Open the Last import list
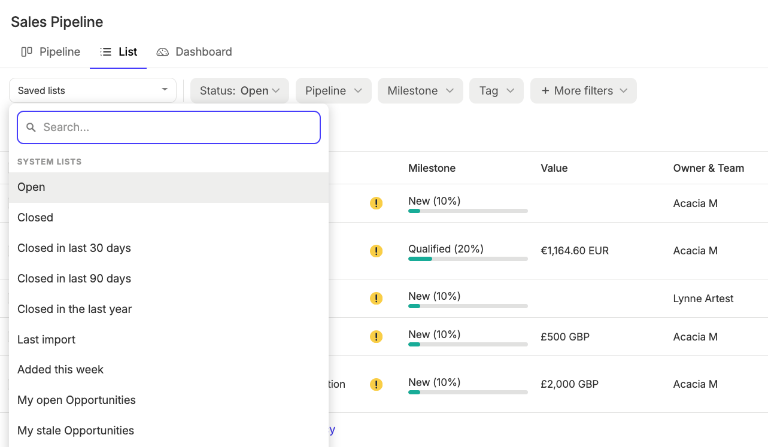Image resolution: width=768 pixels, height=447 pixels. (x=169, y=340)
